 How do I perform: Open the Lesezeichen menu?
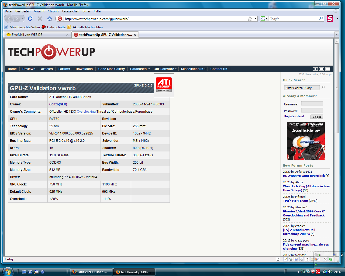pos(71,11)
